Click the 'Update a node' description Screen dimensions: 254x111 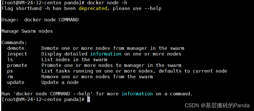tap(60, 83)
